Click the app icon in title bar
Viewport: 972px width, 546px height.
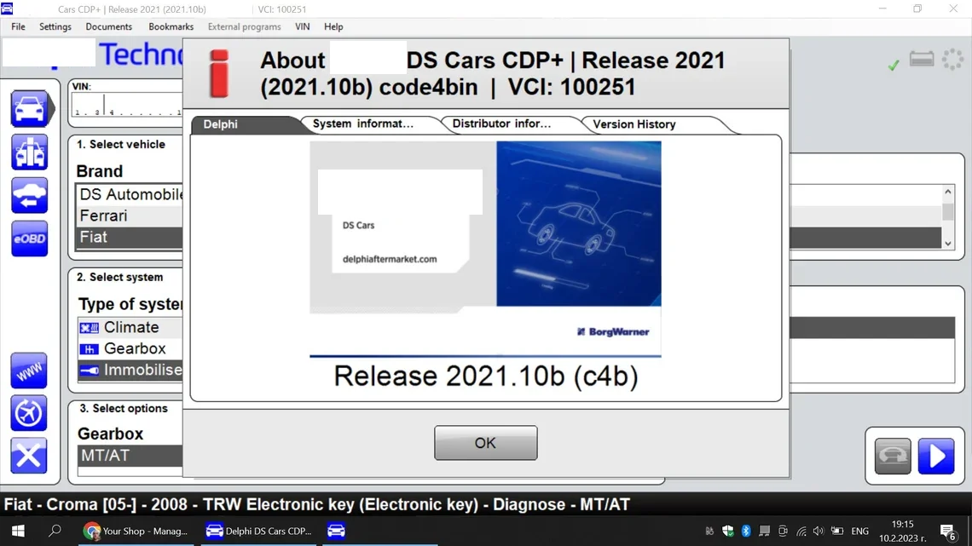8,9
